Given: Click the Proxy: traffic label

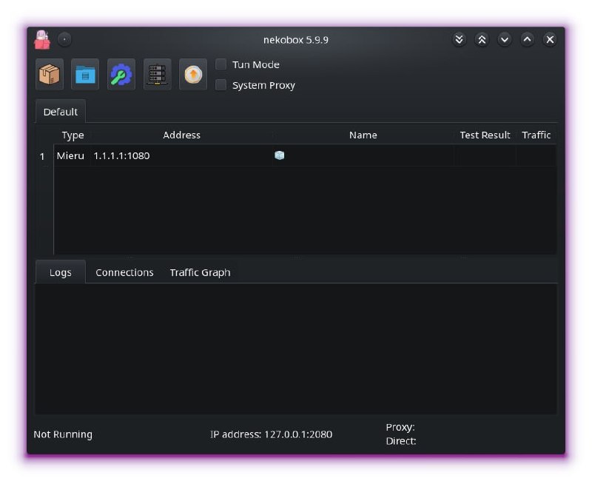Looking at the screenshot, I should coord(400,428).
